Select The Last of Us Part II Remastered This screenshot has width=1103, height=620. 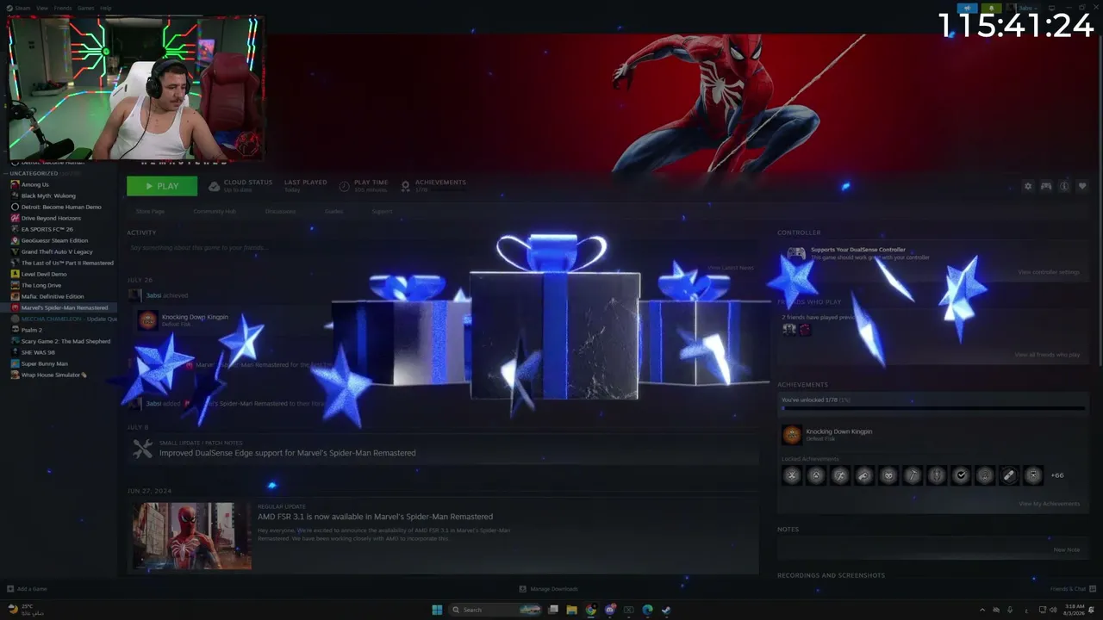tap(67, 263)
